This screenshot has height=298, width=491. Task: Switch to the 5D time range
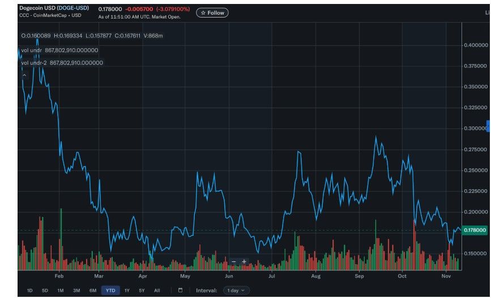click(x=45, y=290)
